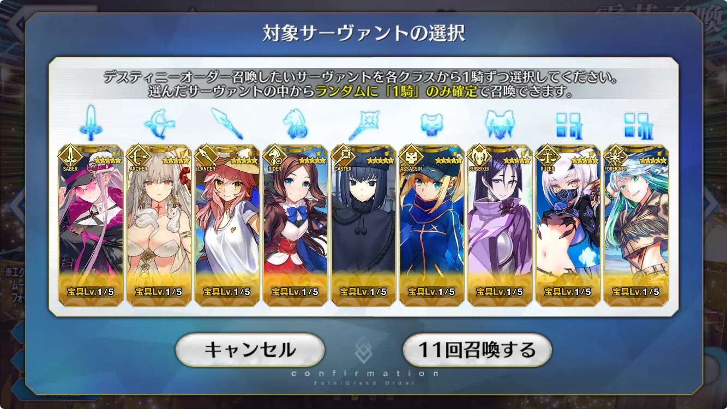Click the Lancer class spear icon
Image resolution: width=727 pixels, height=409 pixels.
click(x=227, y=124)
